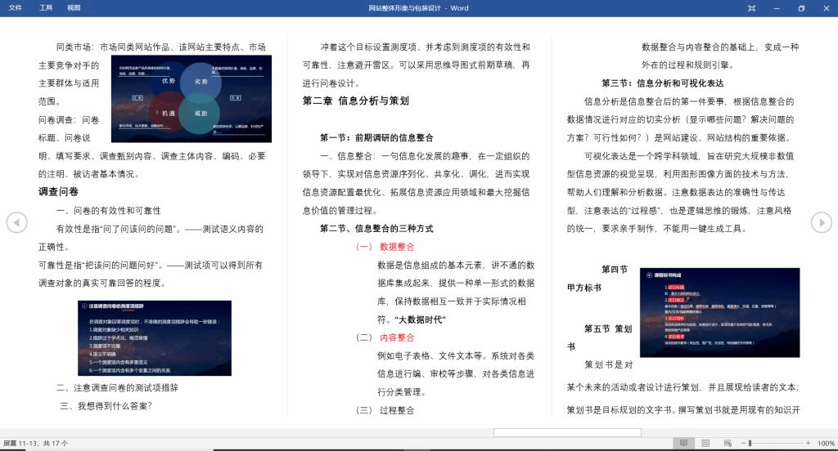The image size is (838, 451).
Task: Select the 注意调查问卷的测度项措辞 slide image
Action: tap(155, 337)
